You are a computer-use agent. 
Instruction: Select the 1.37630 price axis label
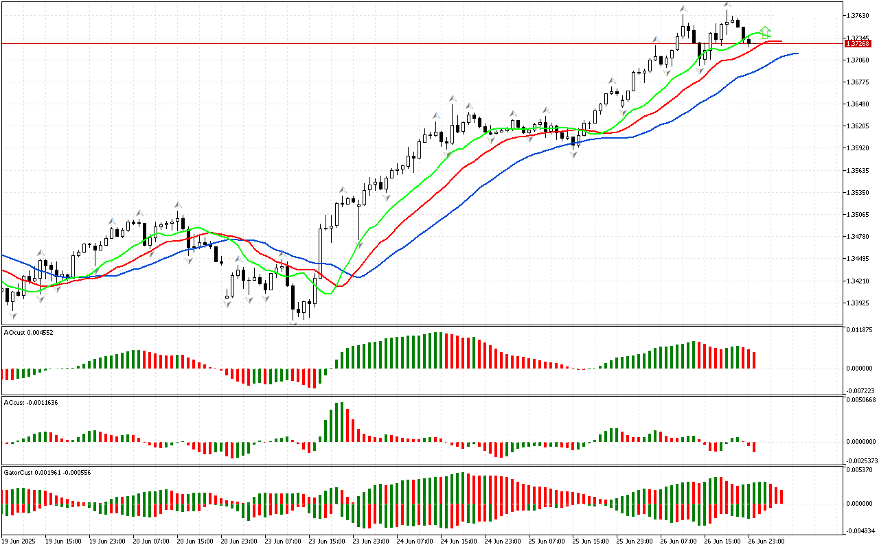point(858,16)
